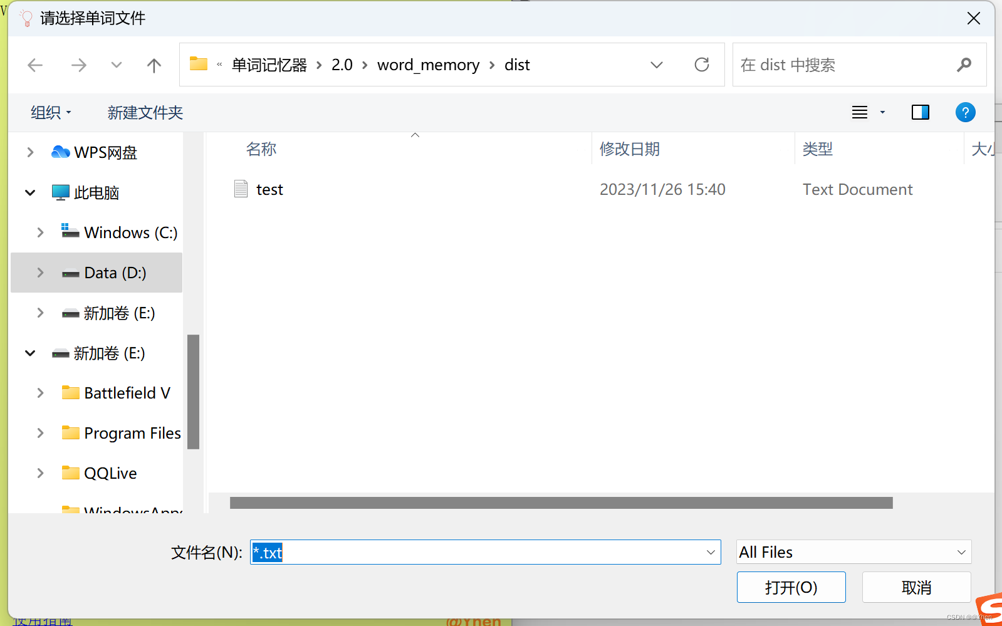1002x626 pixels.
Task: Expand Windows (C:) drive node
Action: (40, 232)
